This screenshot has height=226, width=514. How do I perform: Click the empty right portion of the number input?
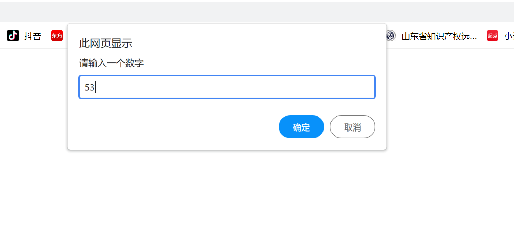[285, 87]
